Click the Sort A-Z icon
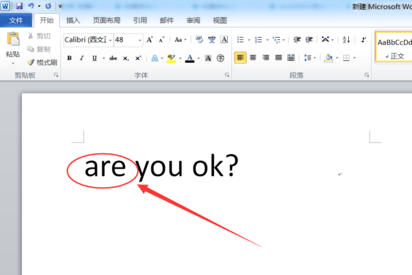 coord(346,40)
